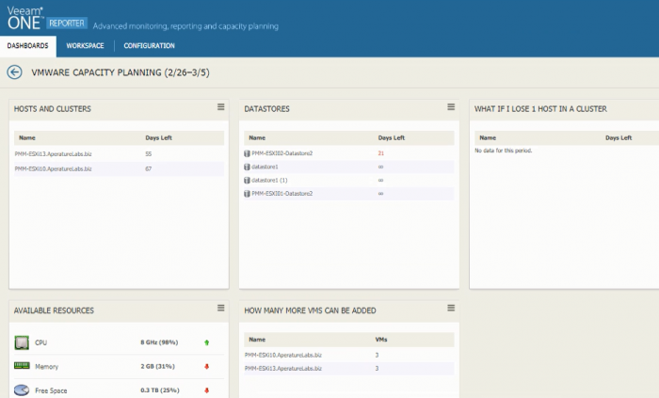This screenshot has height=398, width=659.
Task: Click the PMM-ESXI02-Datastore2 datastore icon
Action: tap(247, 152)
